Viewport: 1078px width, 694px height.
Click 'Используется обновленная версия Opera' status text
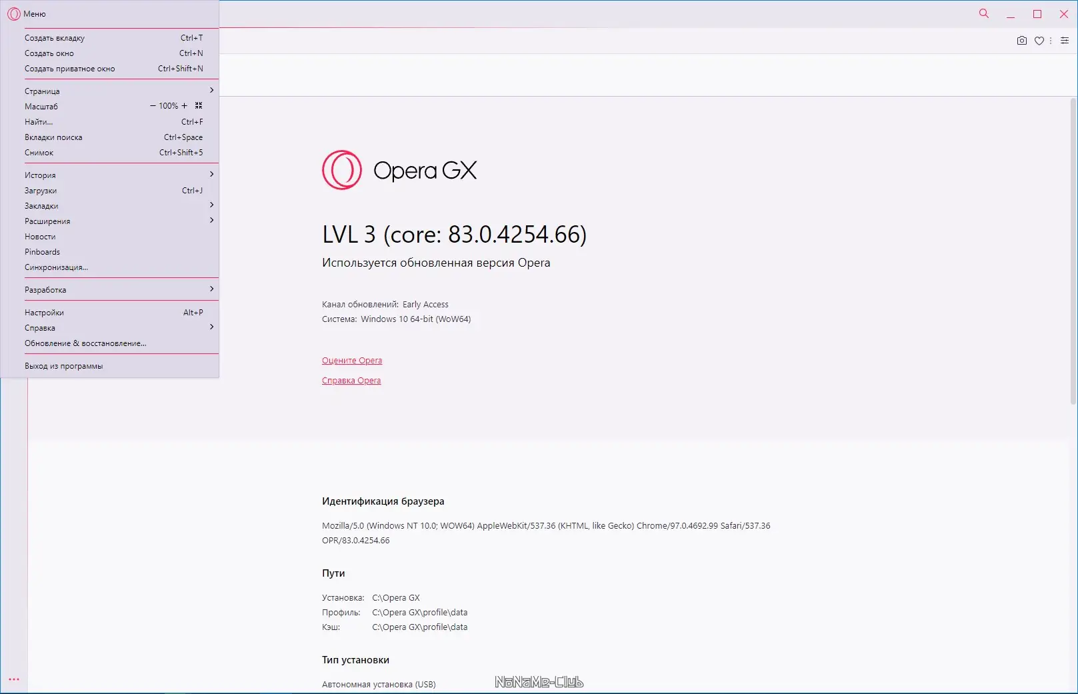[436, 263]
